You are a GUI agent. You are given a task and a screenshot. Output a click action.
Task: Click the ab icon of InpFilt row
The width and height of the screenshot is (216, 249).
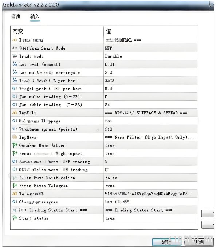pos(15,113)
